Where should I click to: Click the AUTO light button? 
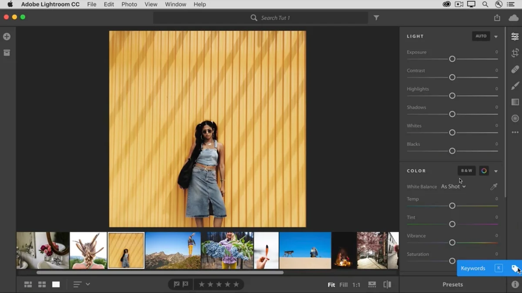pos(481,36)
